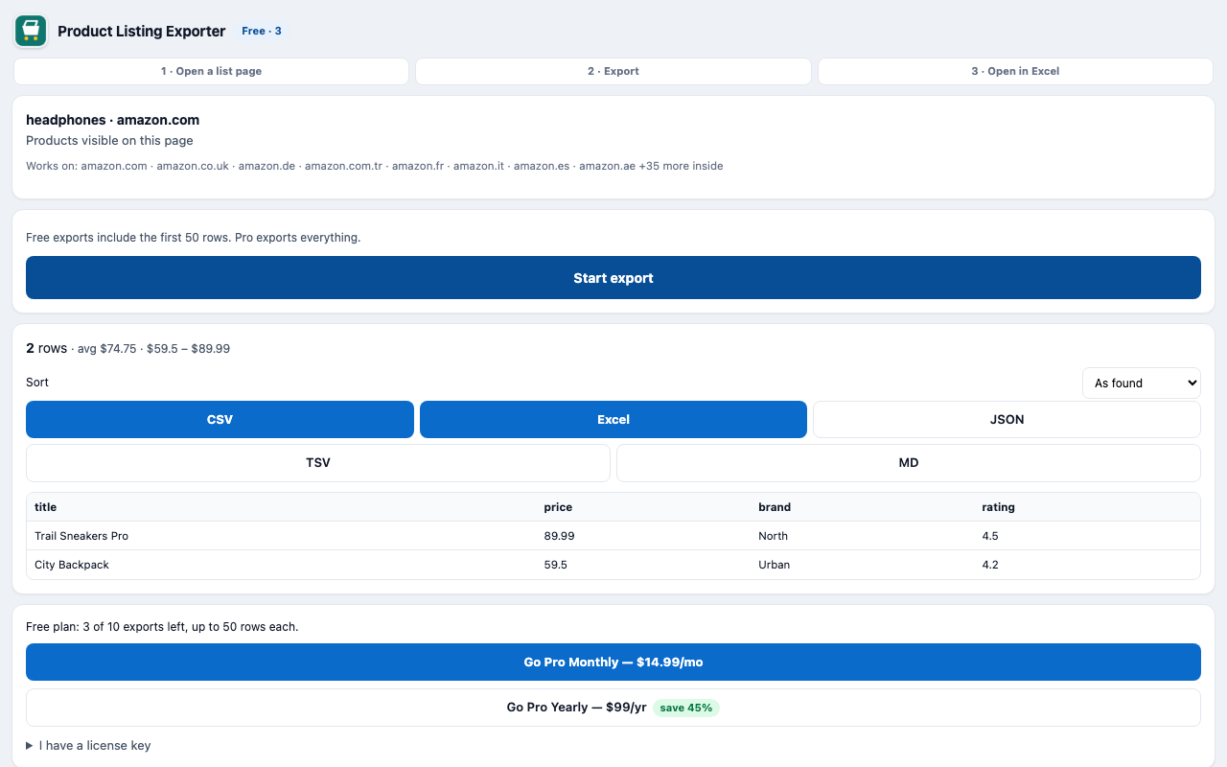Click the Product Listing Exporter title text

(142, 31)
